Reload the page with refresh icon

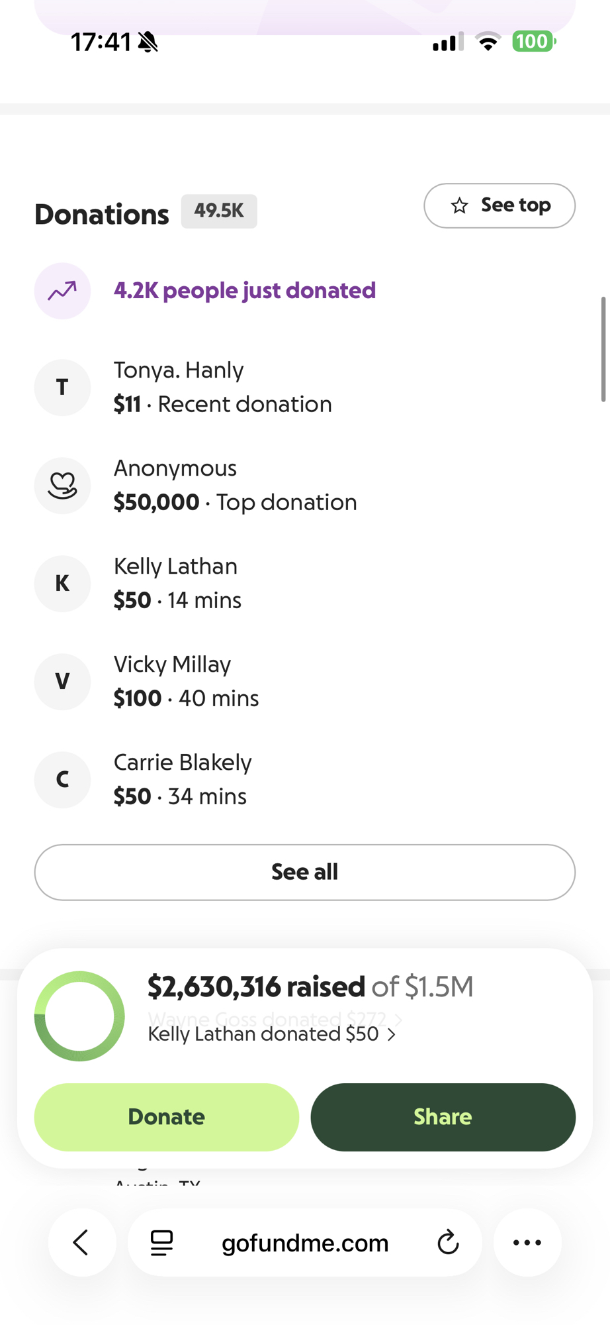448,1243
